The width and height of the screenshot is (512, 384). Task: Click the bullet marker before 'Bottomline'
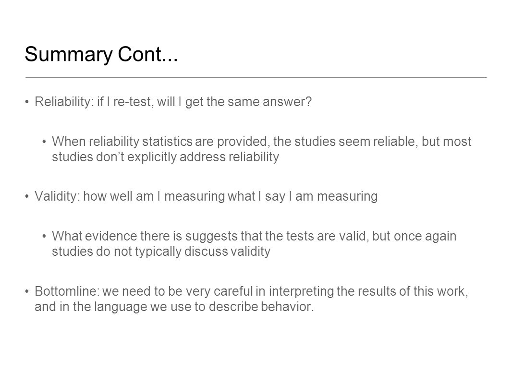[27, 291]
